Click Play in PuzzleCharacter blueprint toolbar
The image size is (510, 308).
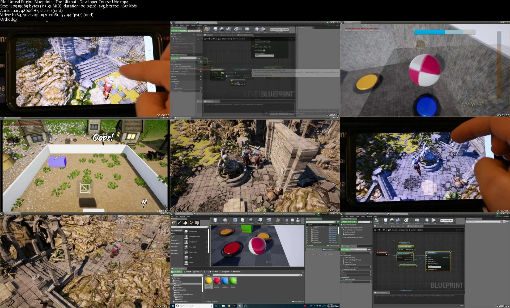tap(434, 221)
